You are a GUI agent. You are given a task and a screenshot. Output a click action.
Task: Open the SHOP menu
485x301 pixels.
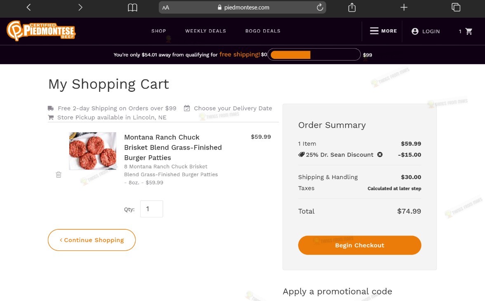(x=159, y=31)
